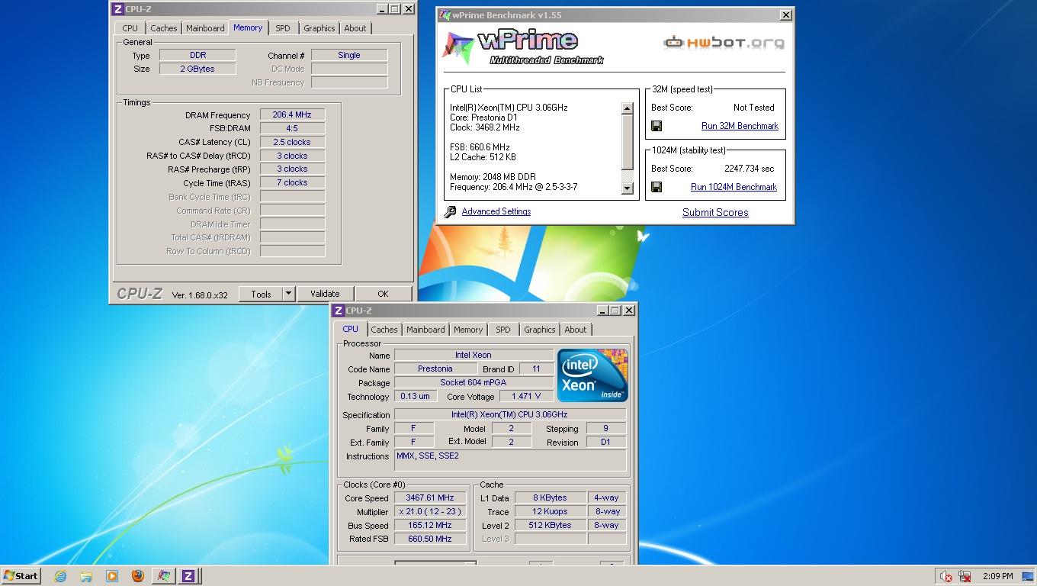Switch to the CPU tab in Memory window
Image resolution: width=1037 pixels, height=586 pixels.
pos(130,28)
